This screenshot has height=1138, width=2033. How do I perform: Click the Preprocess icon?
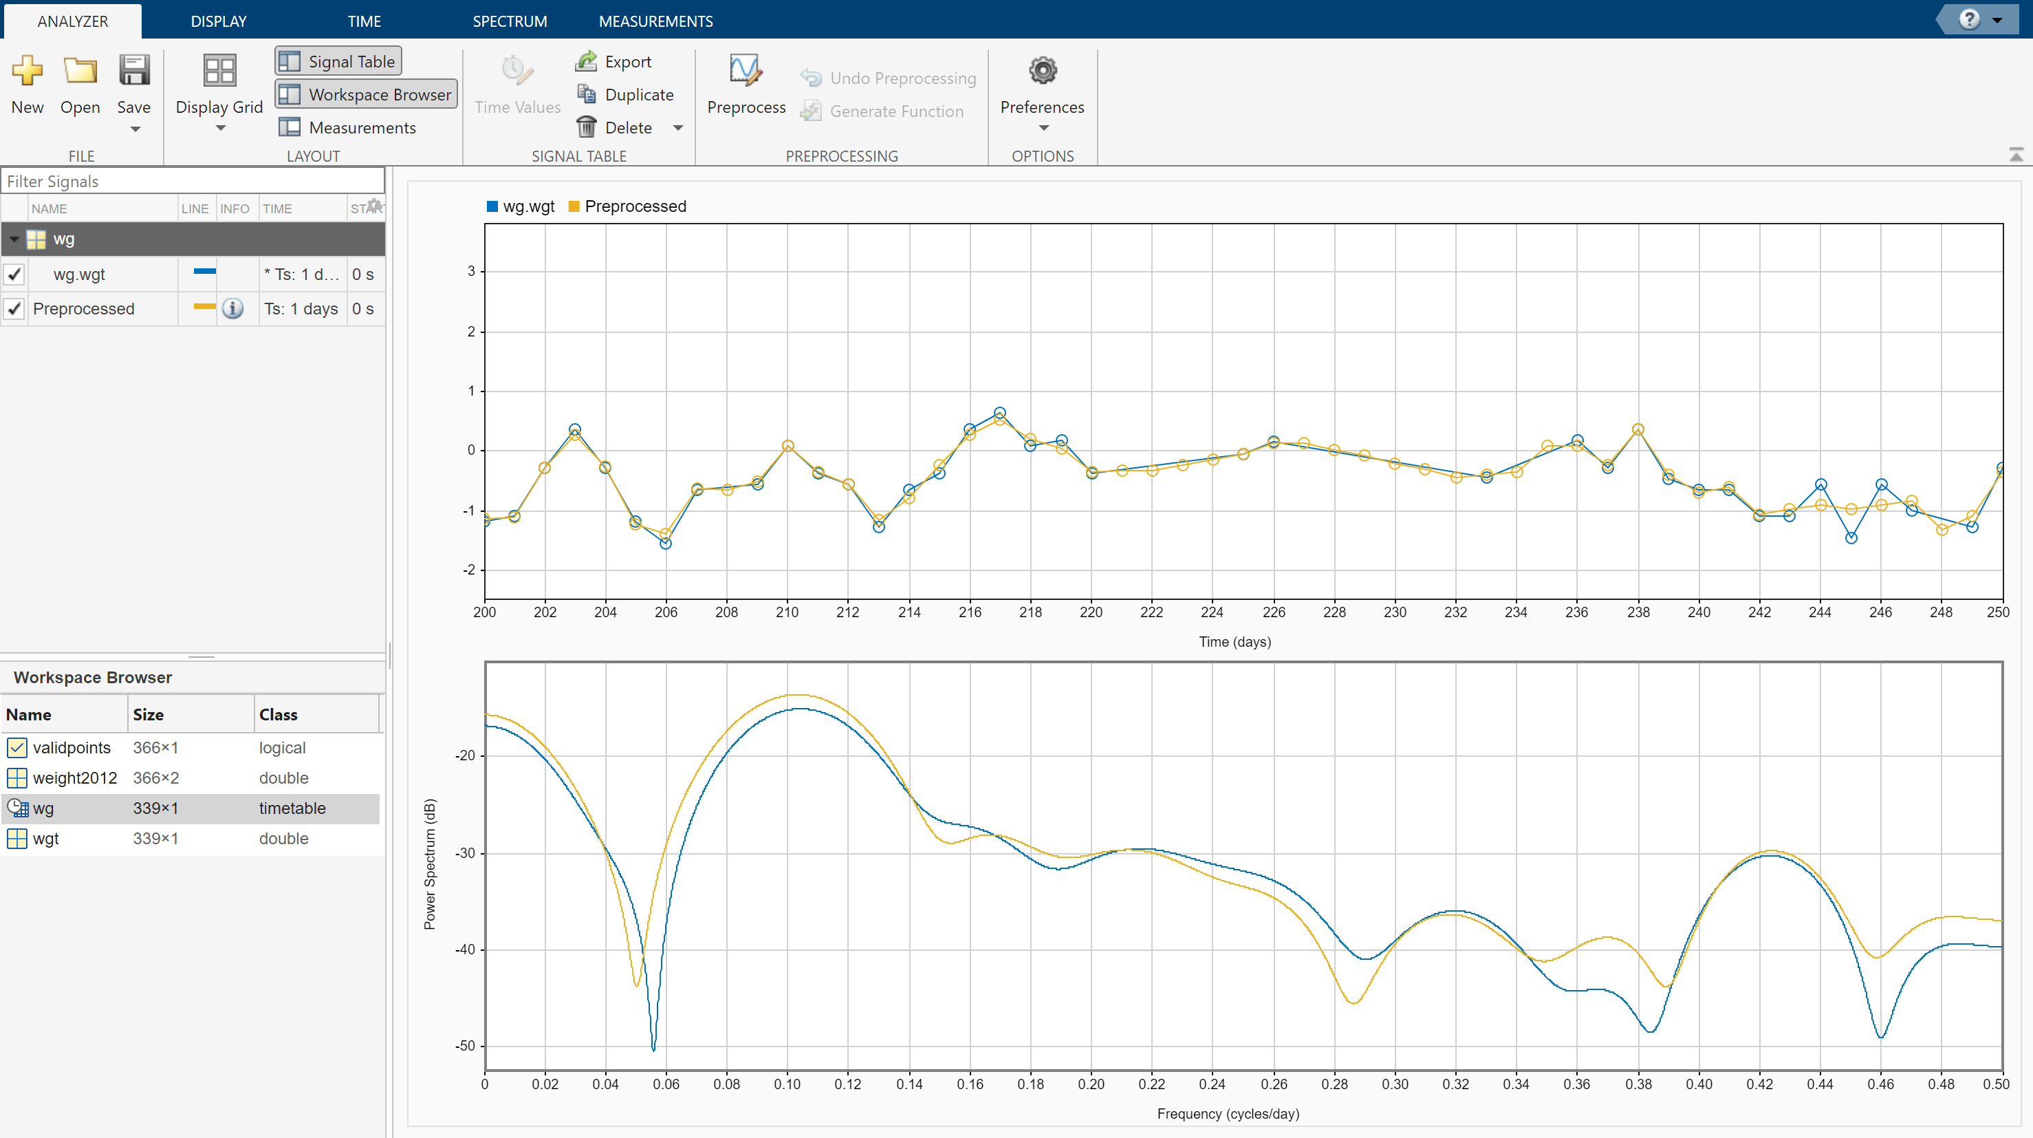point(745,71)
